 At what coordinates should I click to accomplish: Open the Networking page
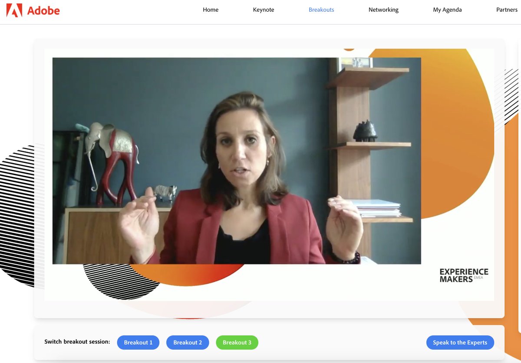[x=383, y=10]
